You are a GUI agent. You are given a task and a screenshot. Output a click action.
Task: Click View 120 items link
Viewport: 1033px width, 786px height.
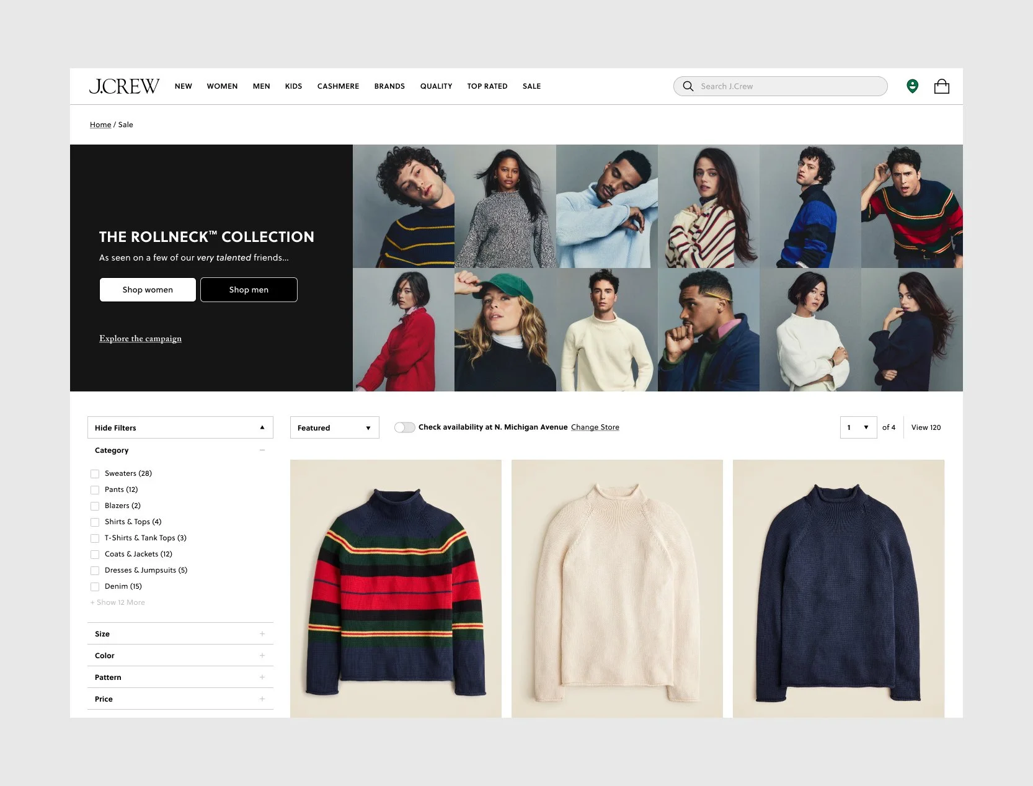click(926, 427)
